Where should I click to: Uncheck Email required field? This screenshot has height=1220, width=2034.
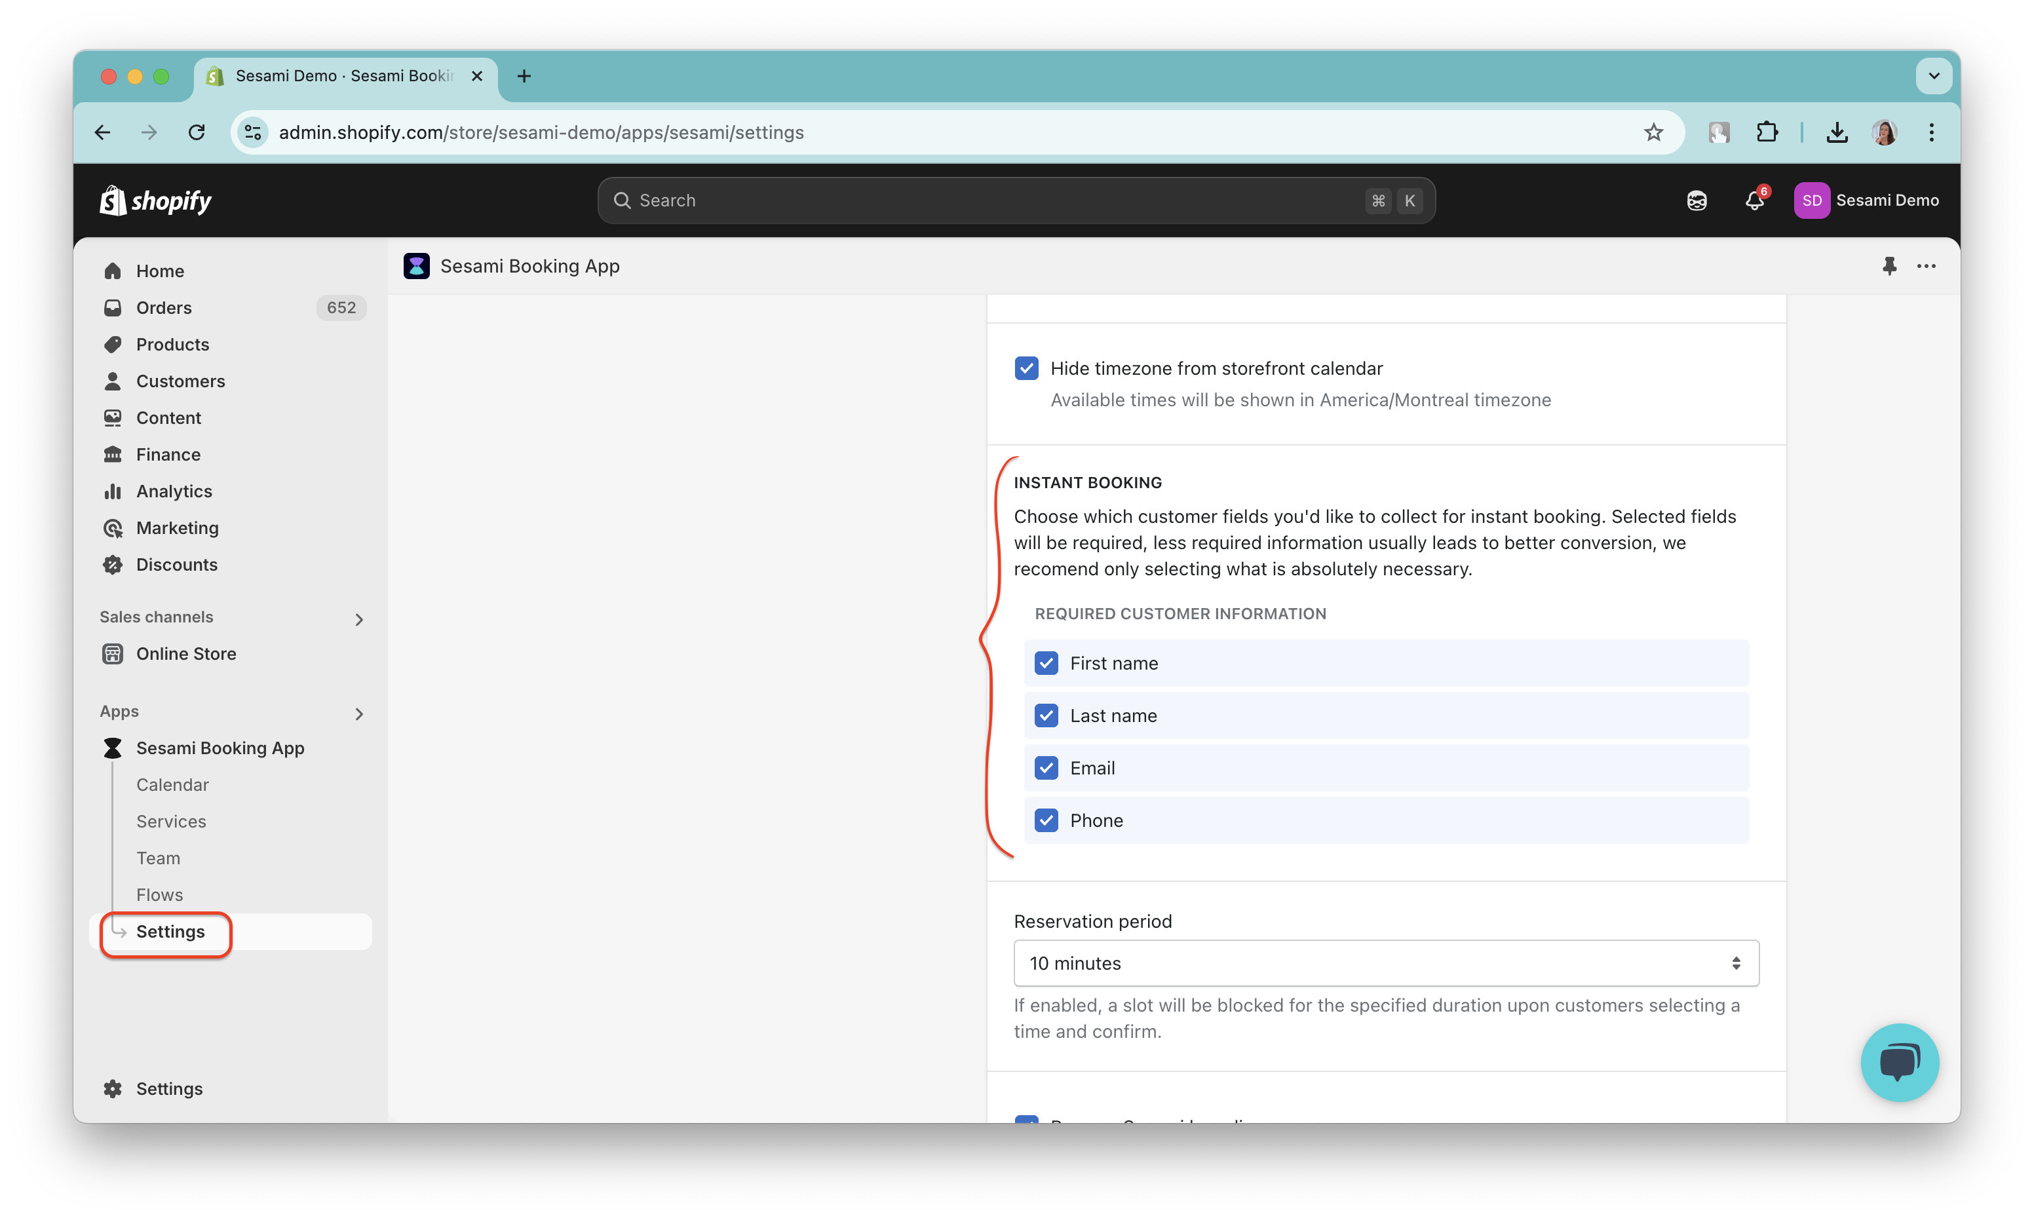click(1046, 768)
